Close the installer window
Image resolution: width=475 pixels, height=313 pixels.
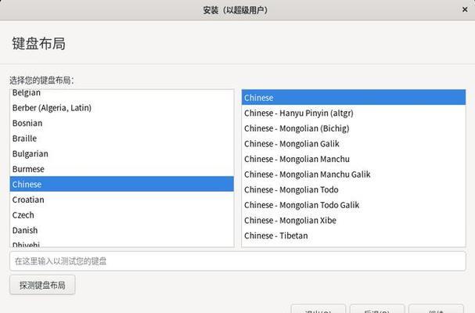pos(465,9)
